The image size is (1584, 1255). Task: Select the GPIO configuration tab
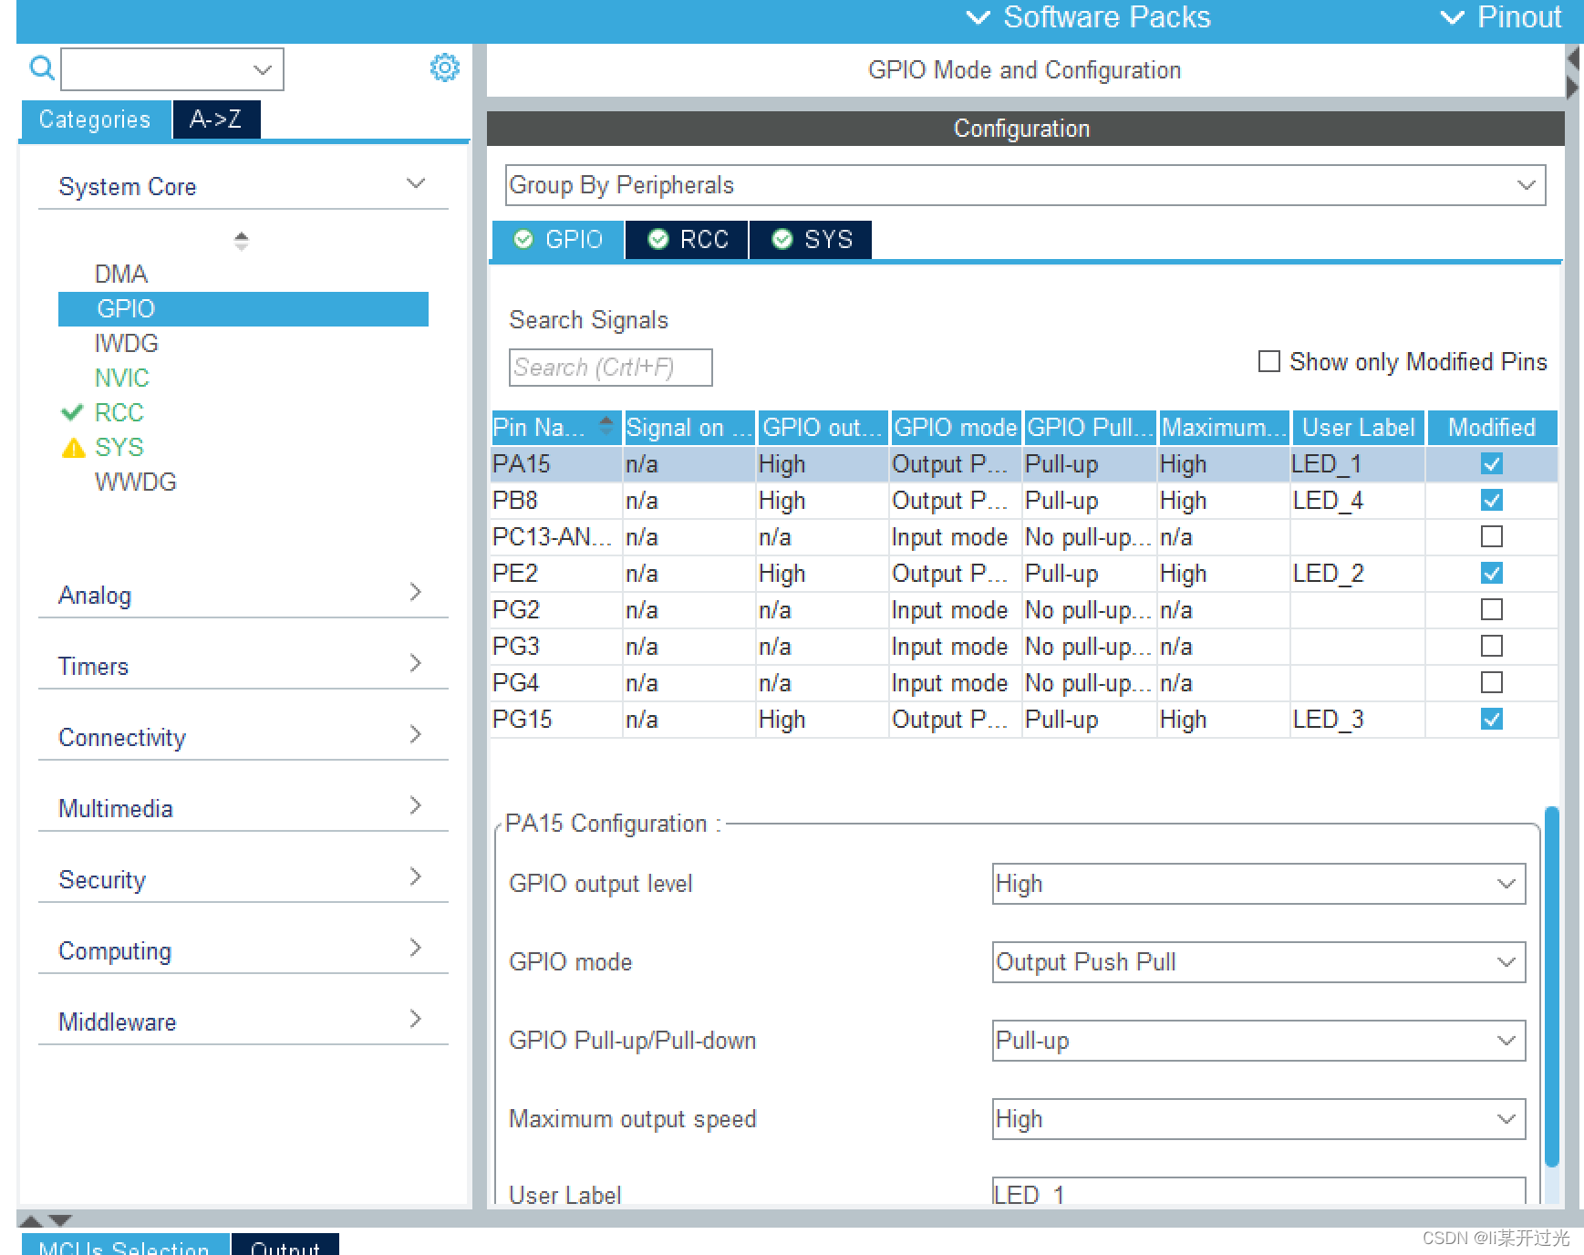point(558,240)
